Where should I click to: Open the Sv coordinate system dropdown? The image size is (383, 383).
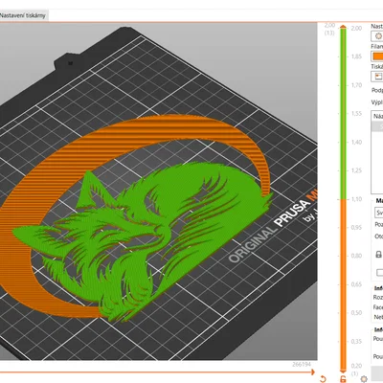pos(379,213)
